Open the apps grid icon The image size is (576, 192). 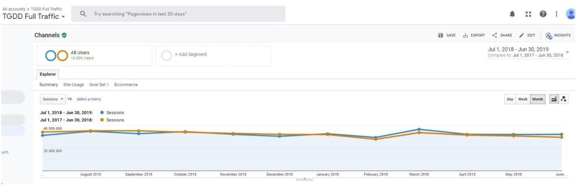528,14
